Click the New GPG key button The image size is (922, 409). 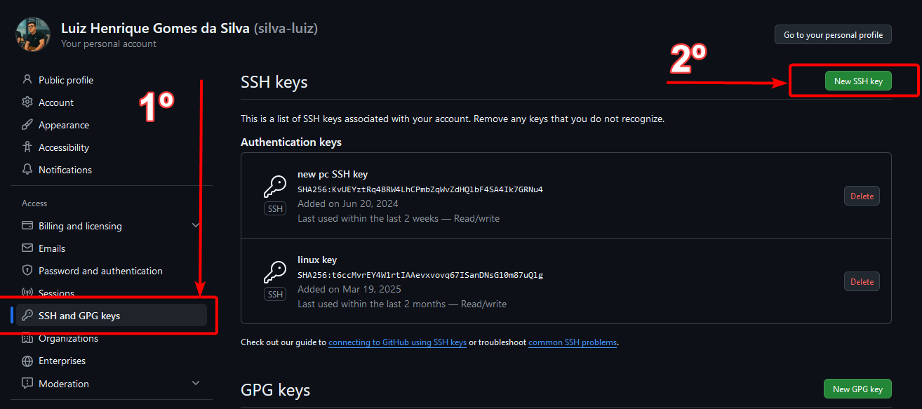pos(857,389)
